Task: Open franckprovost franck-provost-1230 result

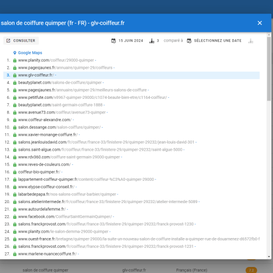Action: coord(106,224)
